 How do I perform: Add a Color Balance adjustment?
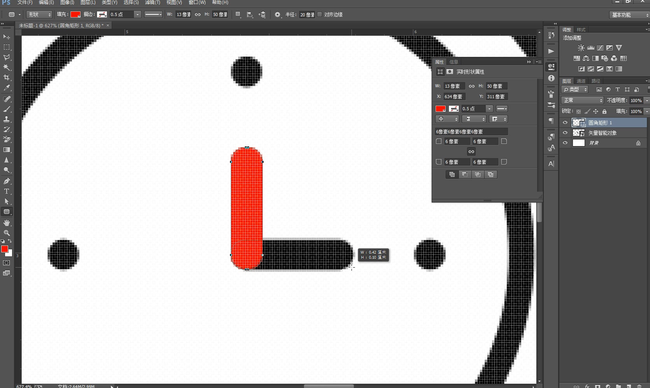click(x=586, y=58)
